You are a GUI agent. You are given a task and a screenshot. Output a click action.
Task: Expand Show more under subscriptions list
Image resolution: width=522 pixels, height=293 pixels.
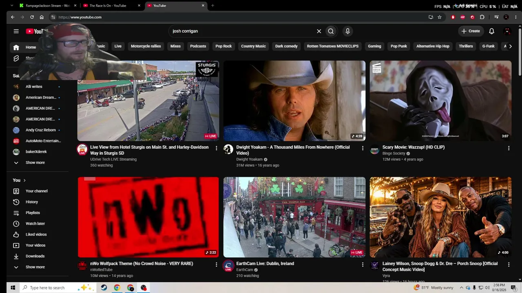35,162
